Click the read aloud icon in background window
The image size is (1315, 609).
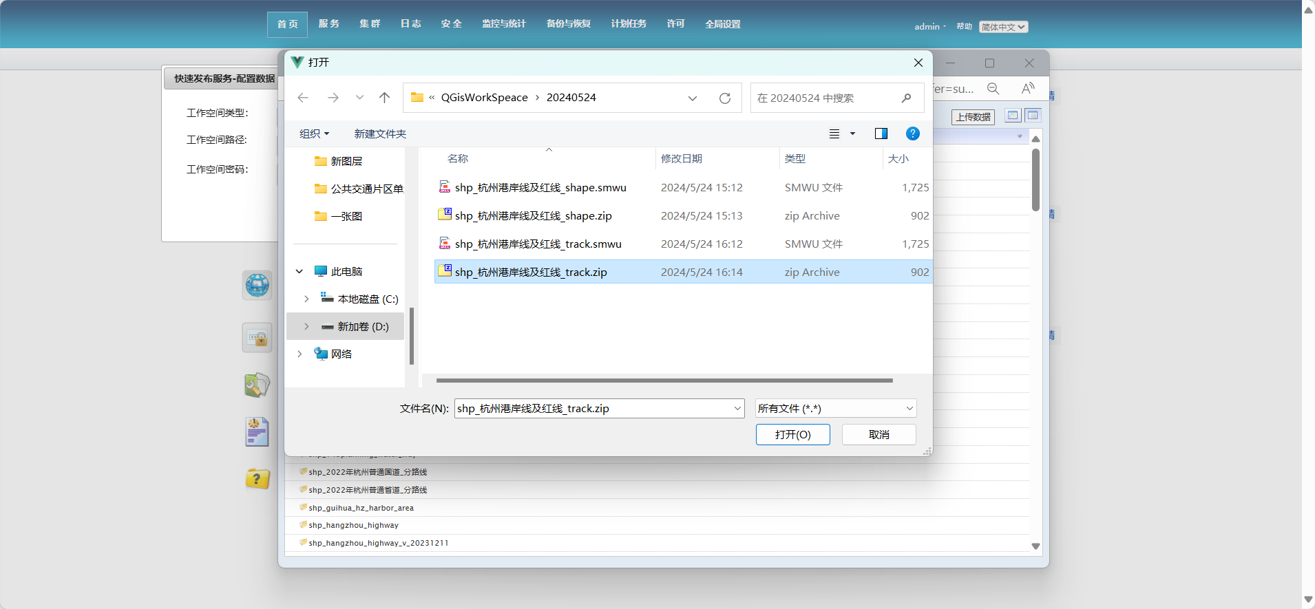(x=1028, y=88)
